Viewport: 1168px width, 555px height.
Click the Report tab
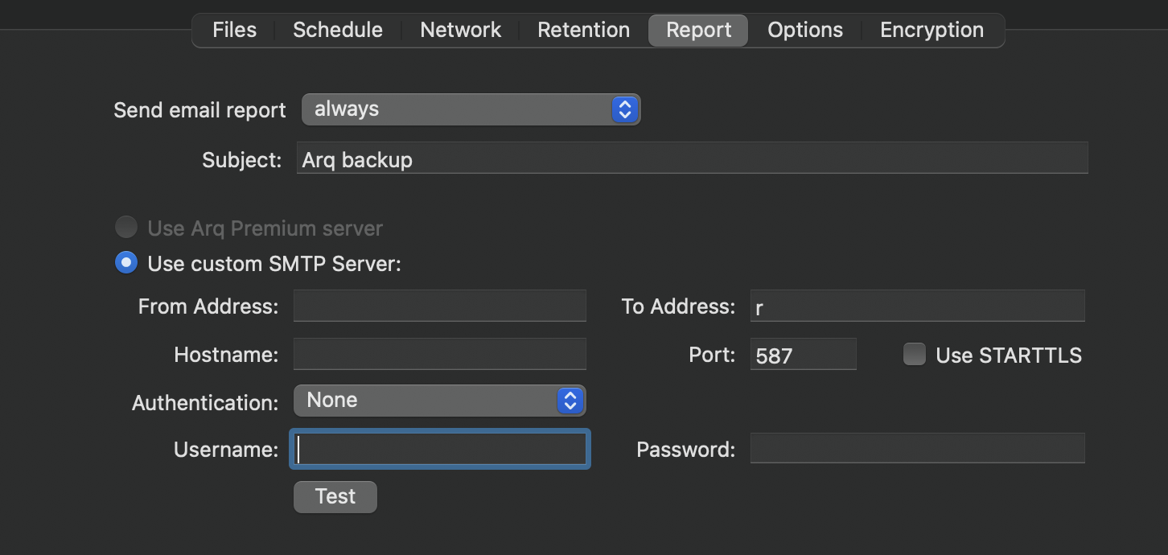[698, 31]
